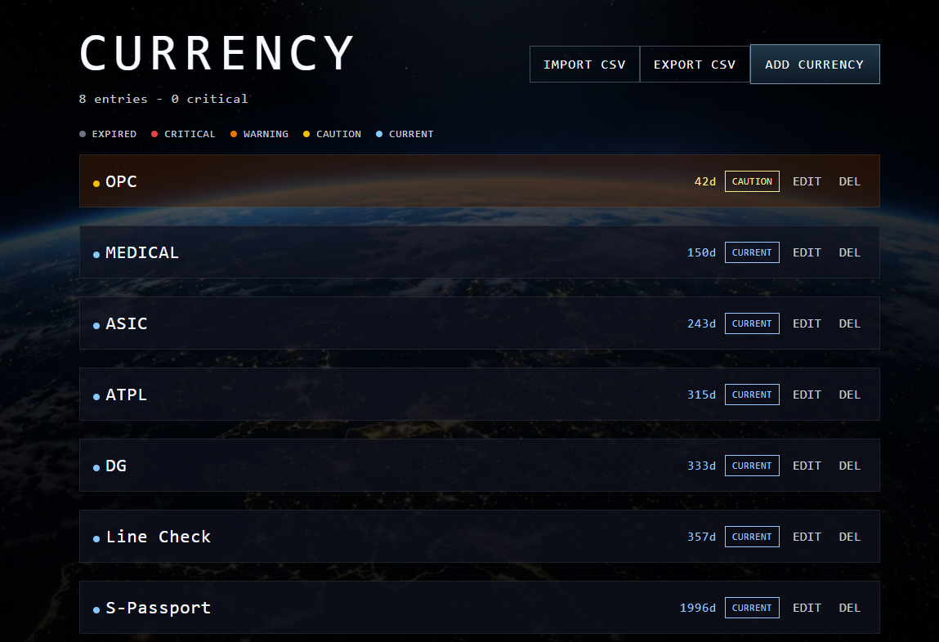Click the CURRENT badge on ATPL row

pyautogui.click(x=752, y=395)
